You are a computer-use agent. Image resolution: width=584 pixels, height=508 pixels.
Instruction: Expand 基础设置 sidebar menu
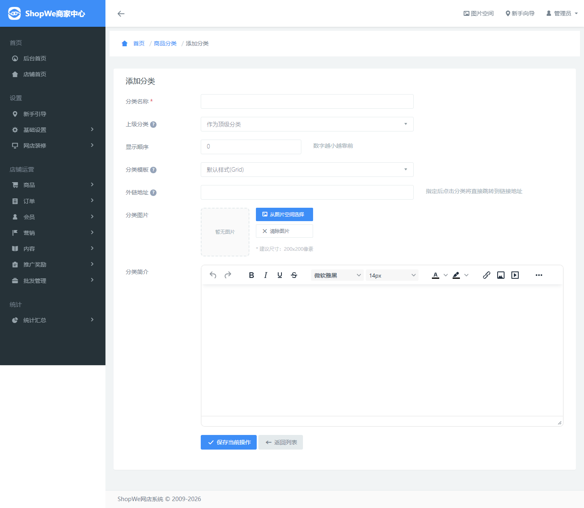pyautogui.click(x=53, y=130)
